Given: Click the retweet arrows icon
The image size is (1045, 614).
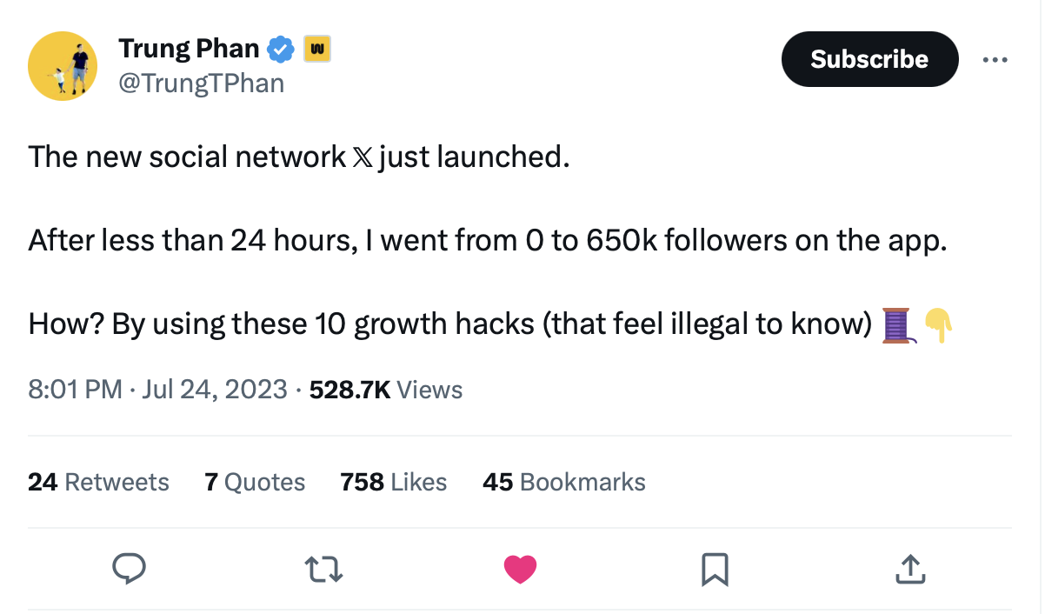Looking at the screenshot, I should coord(324,570).
